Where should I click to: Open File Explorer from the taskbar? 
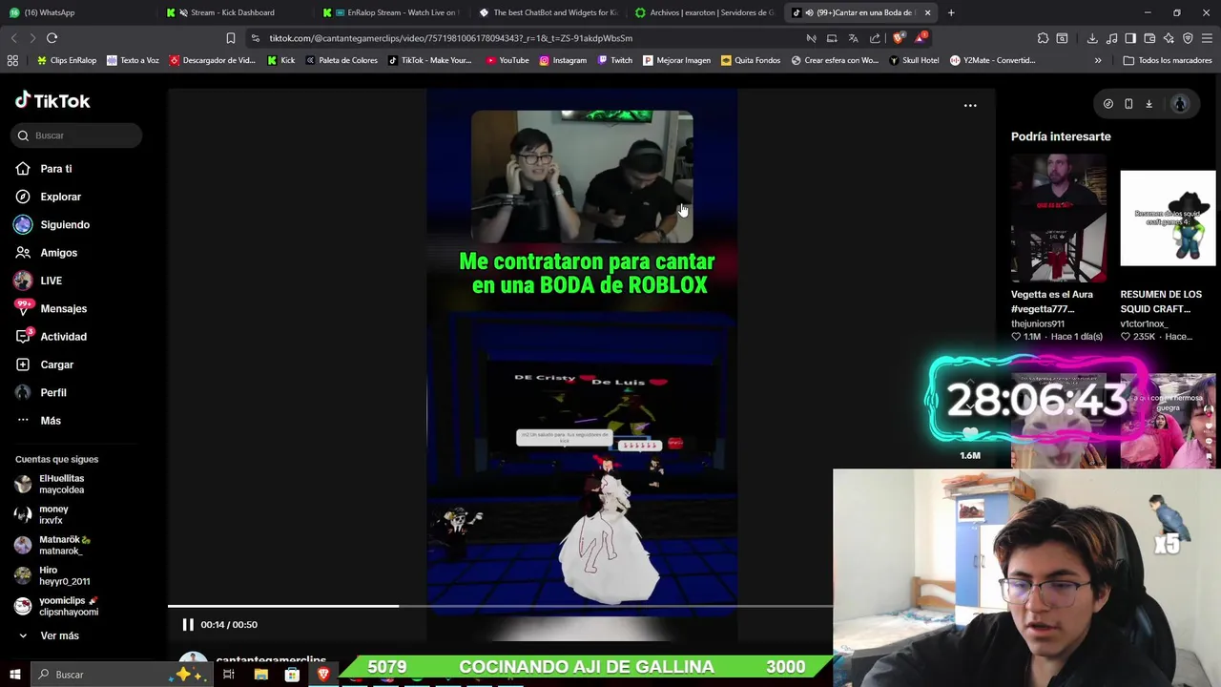coord(260,675)
